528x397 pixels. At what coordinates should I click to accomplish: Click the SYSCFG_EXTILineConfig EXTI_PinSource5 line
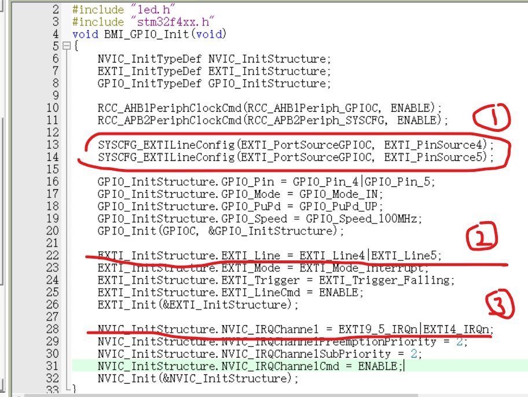point(296,157)
